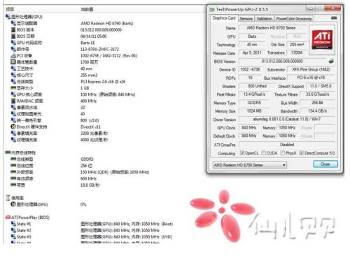Select the 图形处理器(GPU) section header at the top
The height and width of the screenshot is (258, 350).
point(27,17)
